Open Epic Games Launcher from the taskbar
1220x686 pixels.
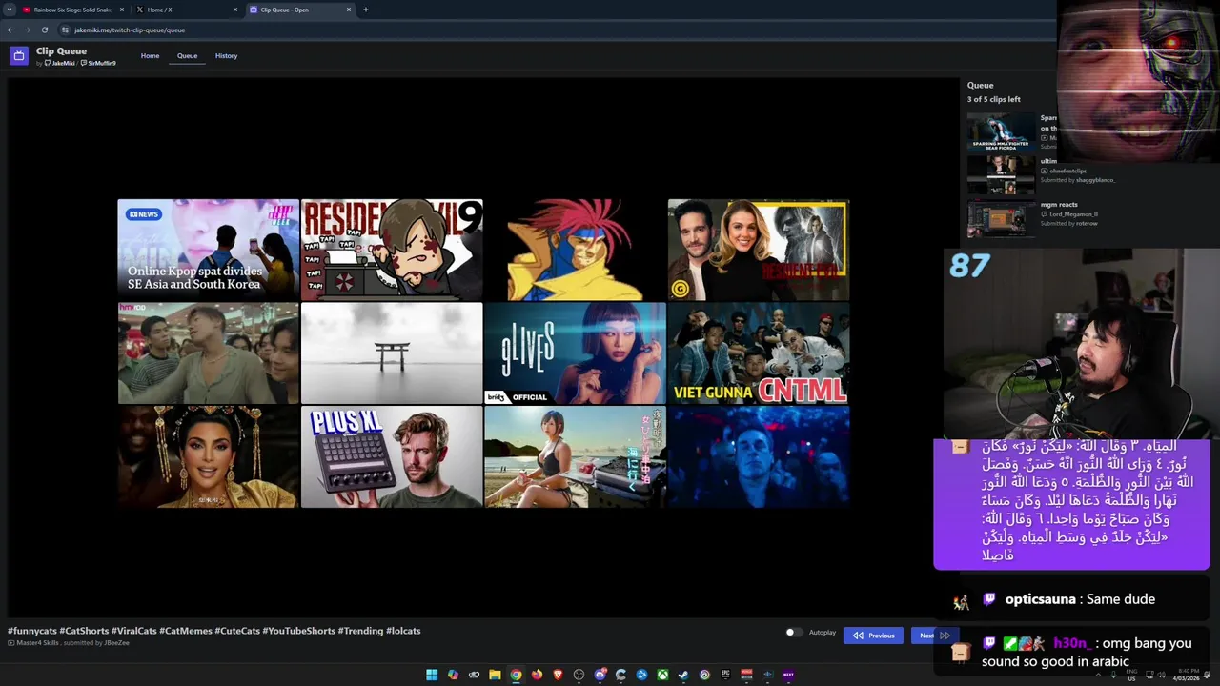click(x=725, y=675)
